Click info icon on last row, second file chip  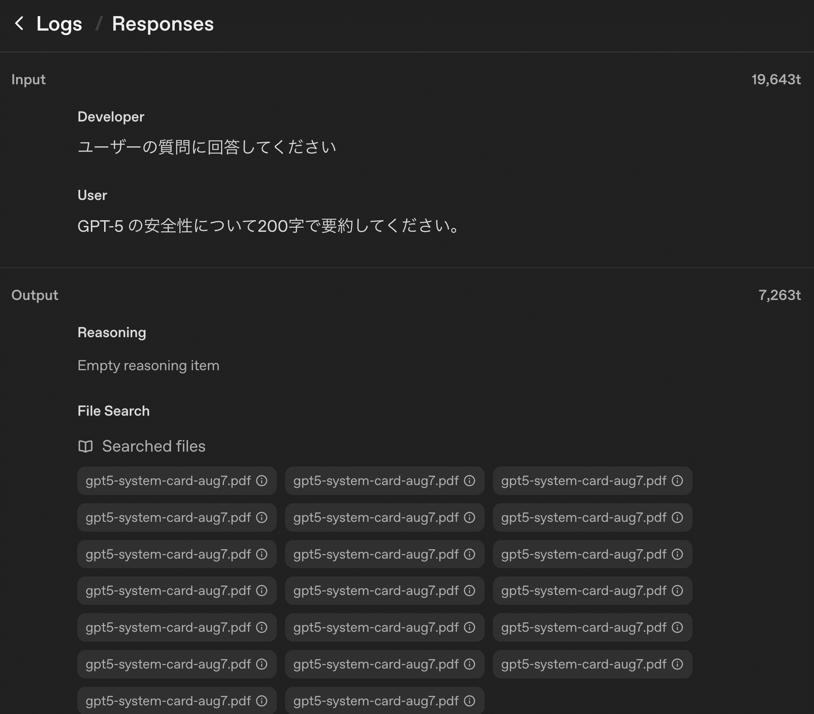(469, 701)
